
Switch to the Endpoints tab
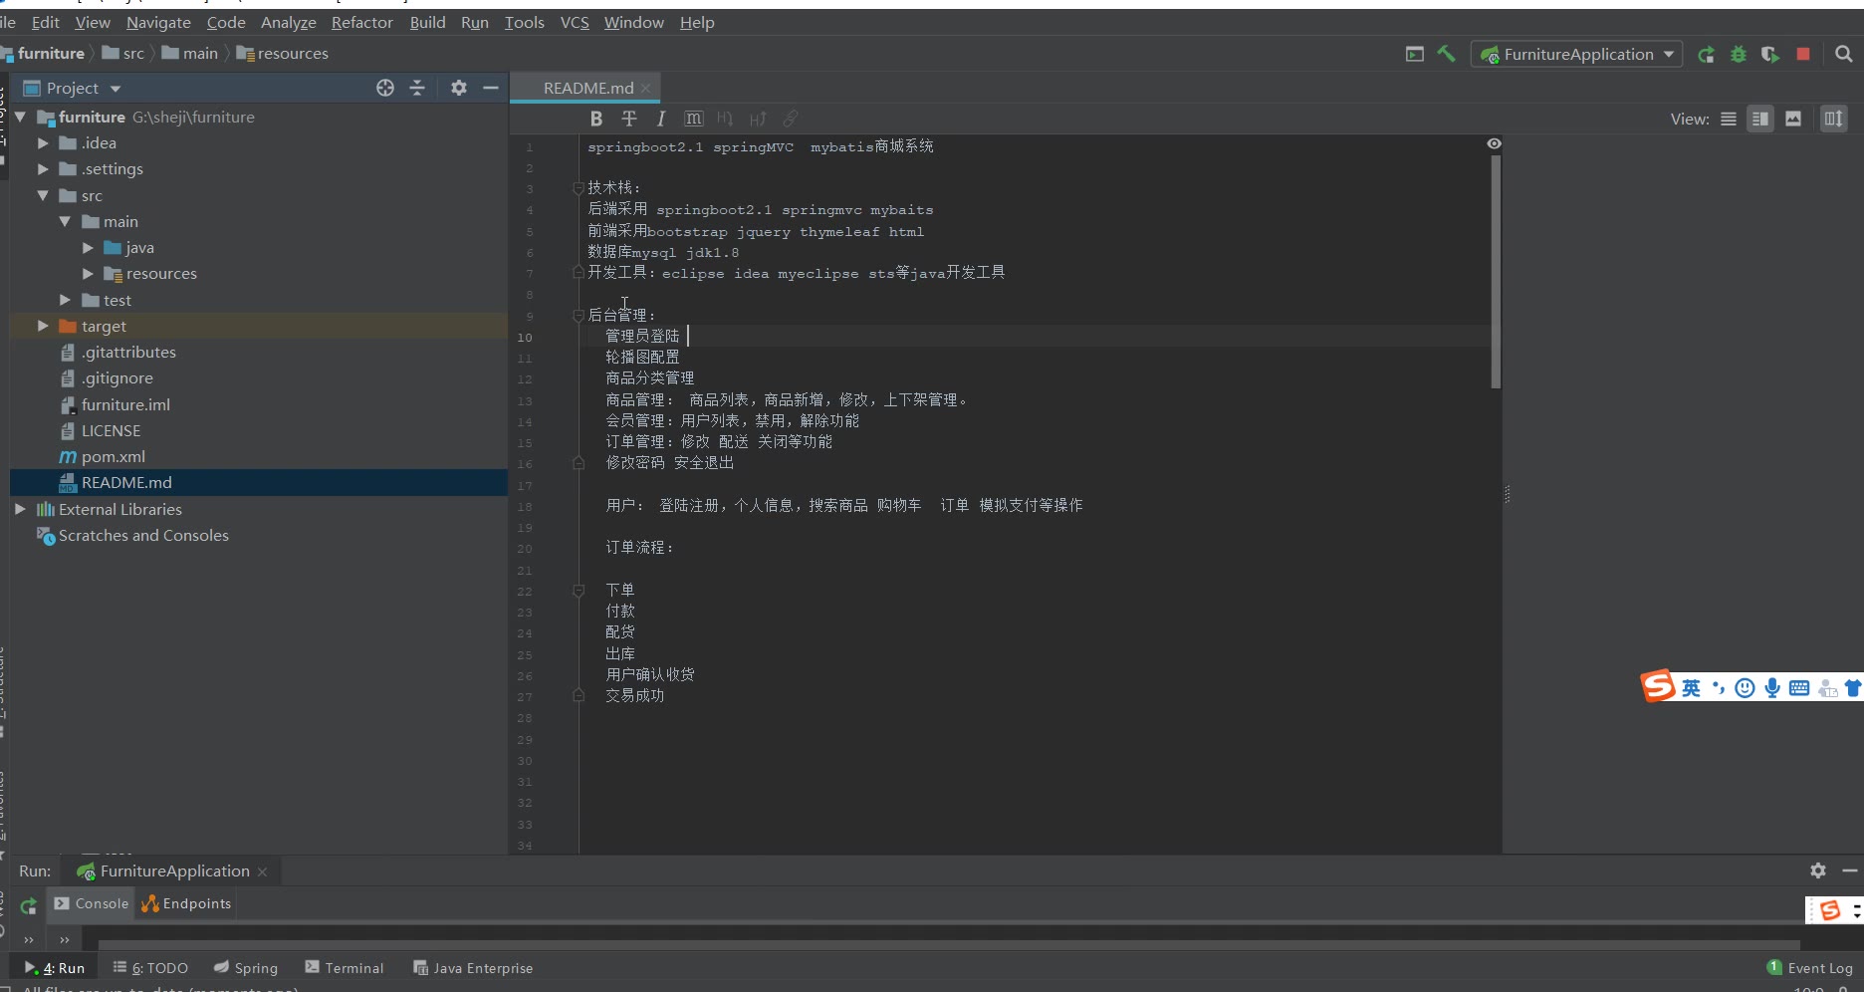tap(187, 903)
